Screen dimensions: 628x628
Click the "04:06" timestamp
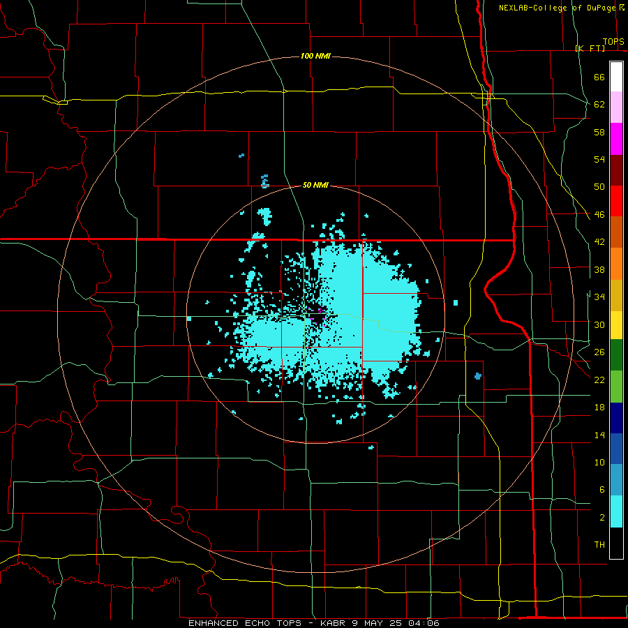pos(424,623)
